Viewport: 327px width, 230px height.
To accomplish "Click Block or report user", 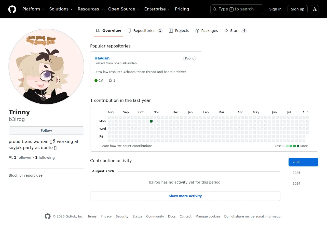I will point(26,175).
